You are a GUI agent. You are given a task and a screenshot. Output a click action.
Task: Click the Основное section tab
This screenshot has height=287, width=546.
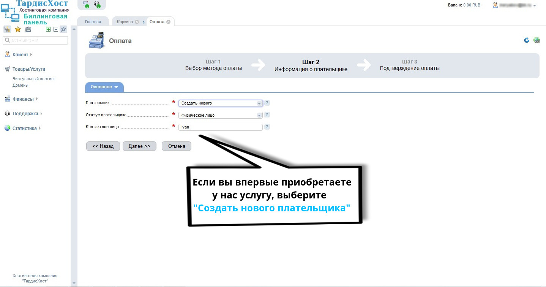104,87
